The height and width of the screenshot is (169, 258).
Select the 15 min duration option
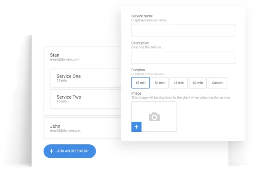click(x=140, y=83)
